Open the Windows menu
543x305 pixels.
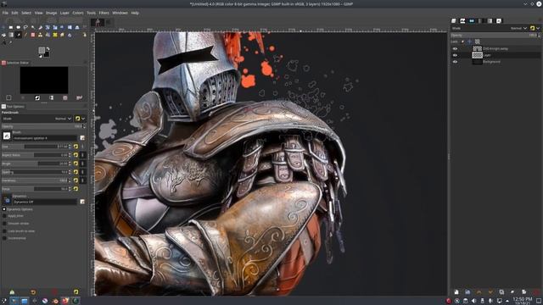120,13
